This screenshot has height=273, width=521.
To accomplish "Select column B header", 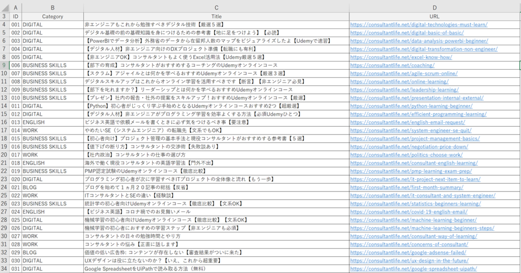I will click(52, 8).
